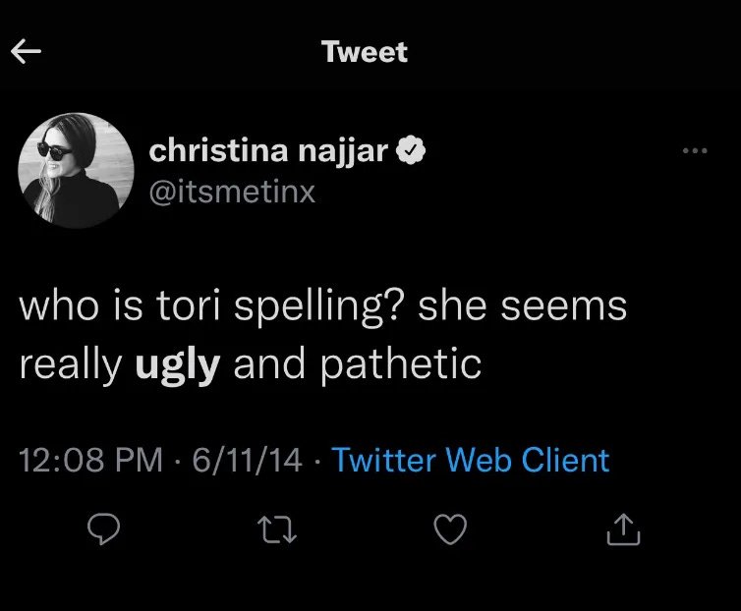Click the verified checkmark badge

412,150
